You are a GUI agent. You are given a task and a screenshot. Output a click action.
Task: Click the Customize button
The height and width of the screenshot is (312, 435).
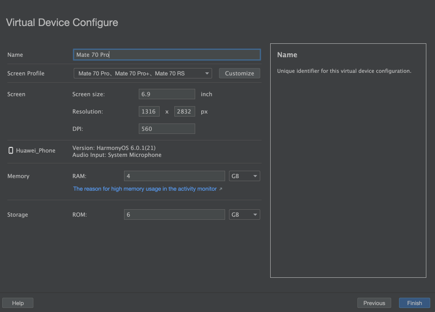[239, 73]
